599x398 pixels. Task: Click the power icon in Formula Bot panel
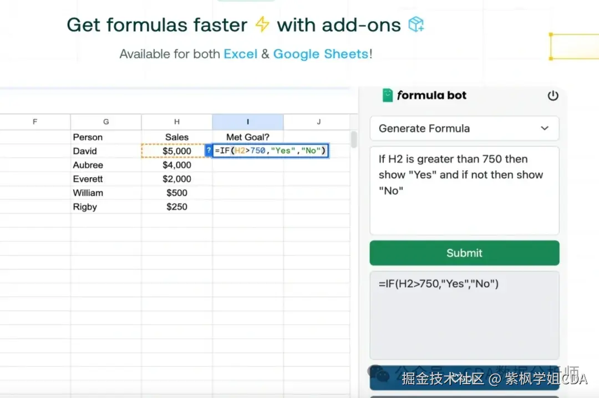coord(552,96)
